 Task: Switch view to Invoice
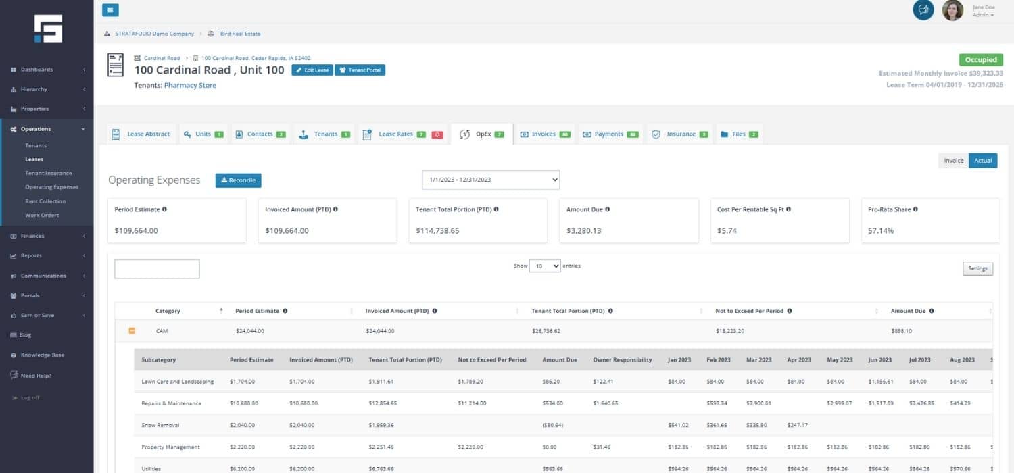coord(953,161)
